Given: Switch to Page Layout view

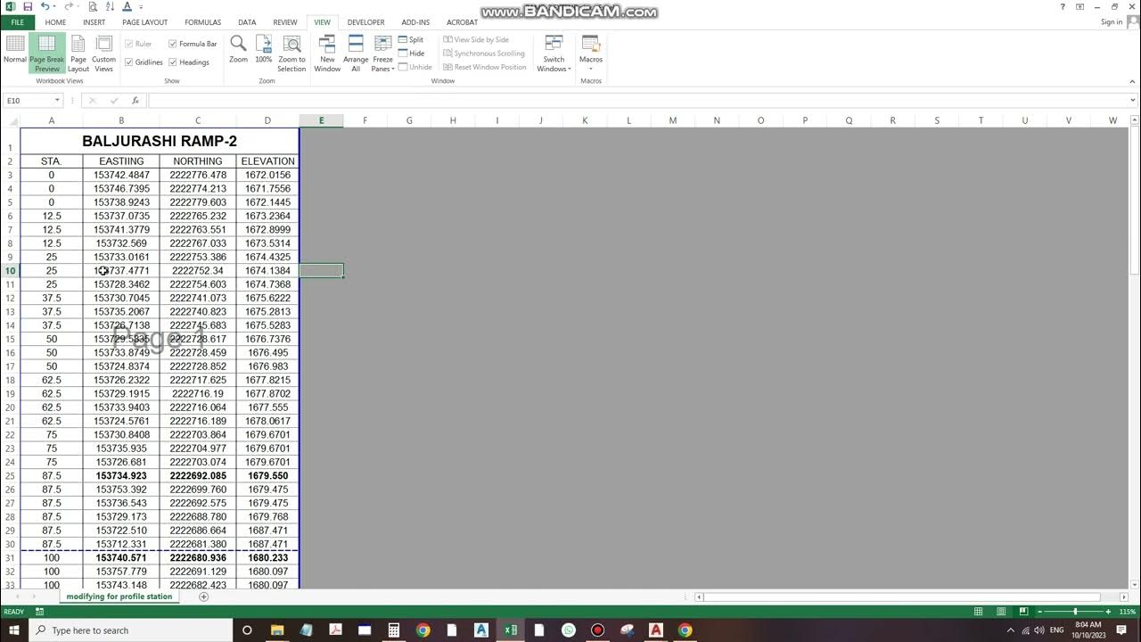Looking at the screenshot, I should (78, 53).
